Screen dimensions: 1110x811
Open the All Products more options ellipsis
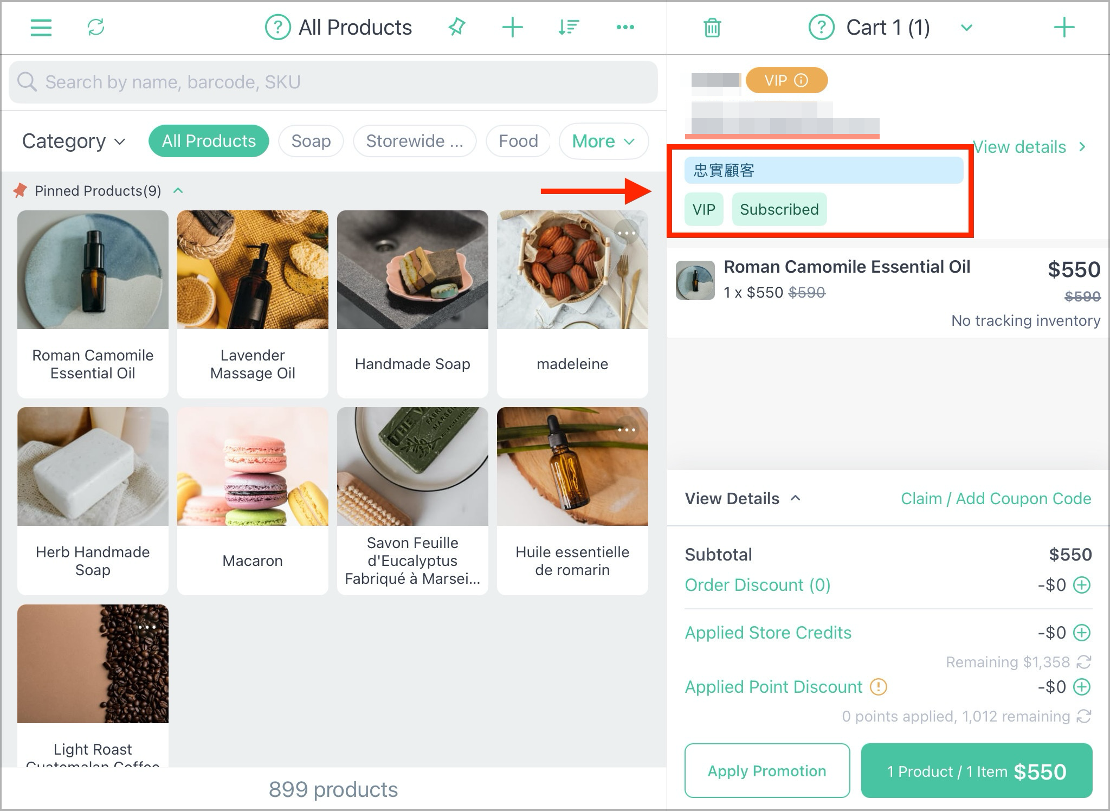[x=625, y=27]
